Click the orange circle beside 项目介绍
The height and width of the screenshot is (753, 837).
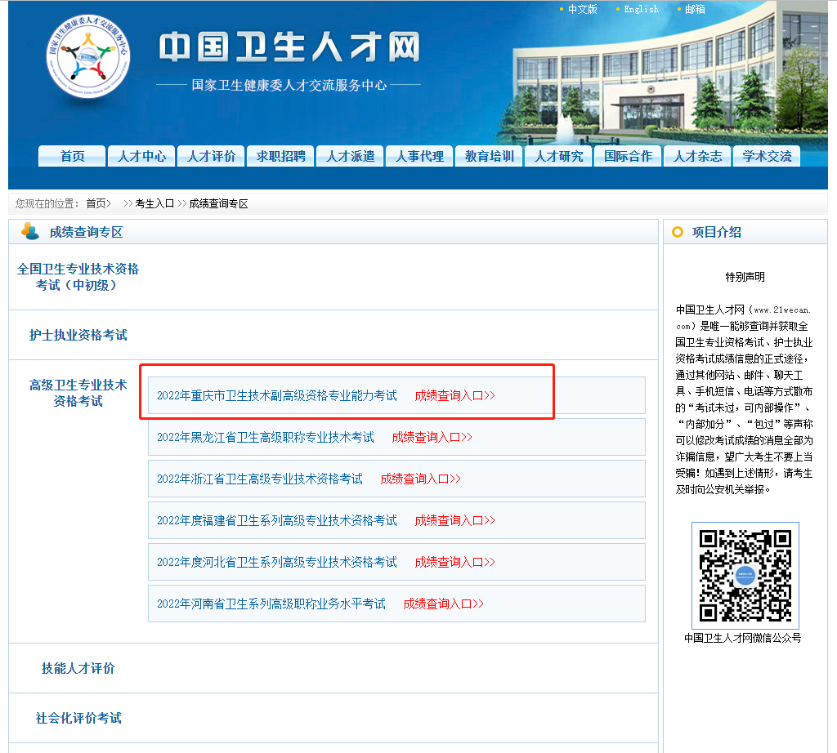click(678, 232)
